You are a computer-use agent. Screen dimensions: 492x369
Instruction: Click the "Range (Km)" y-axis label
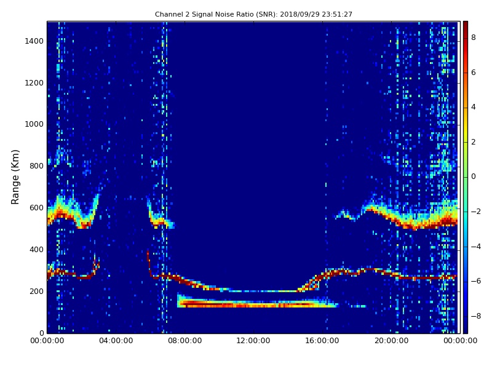[15, 177]
